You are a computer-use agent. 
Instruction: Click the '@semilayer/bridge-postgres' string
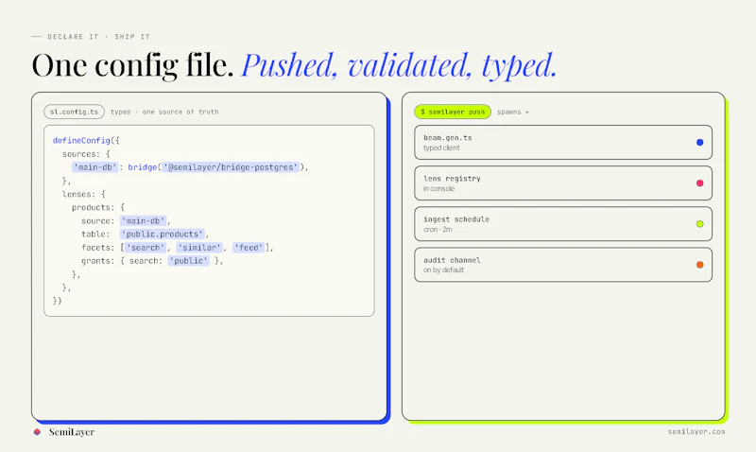(231, 167)
